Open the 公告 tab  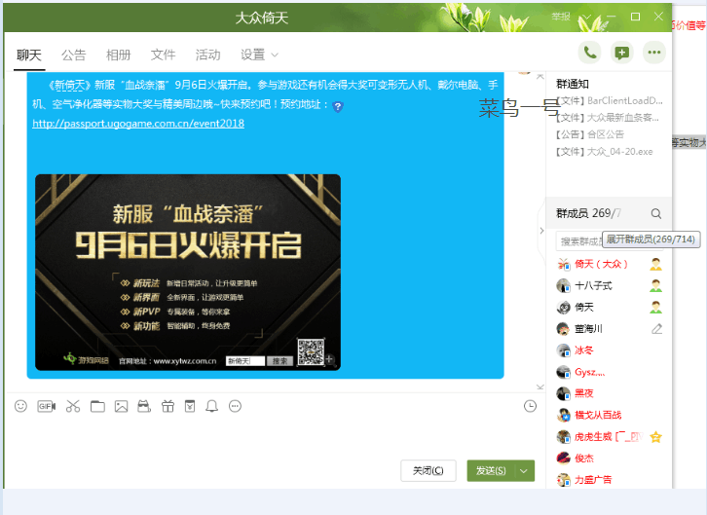coord(73,55)
